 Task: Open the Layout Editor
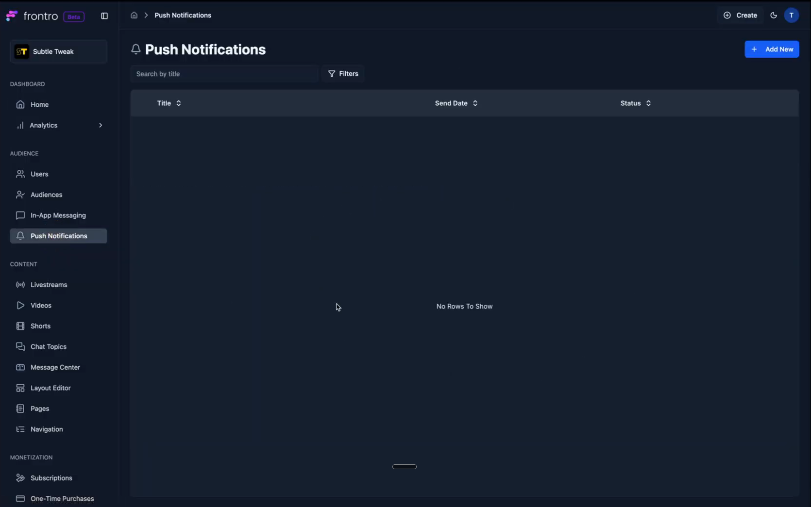click(51, 388)
